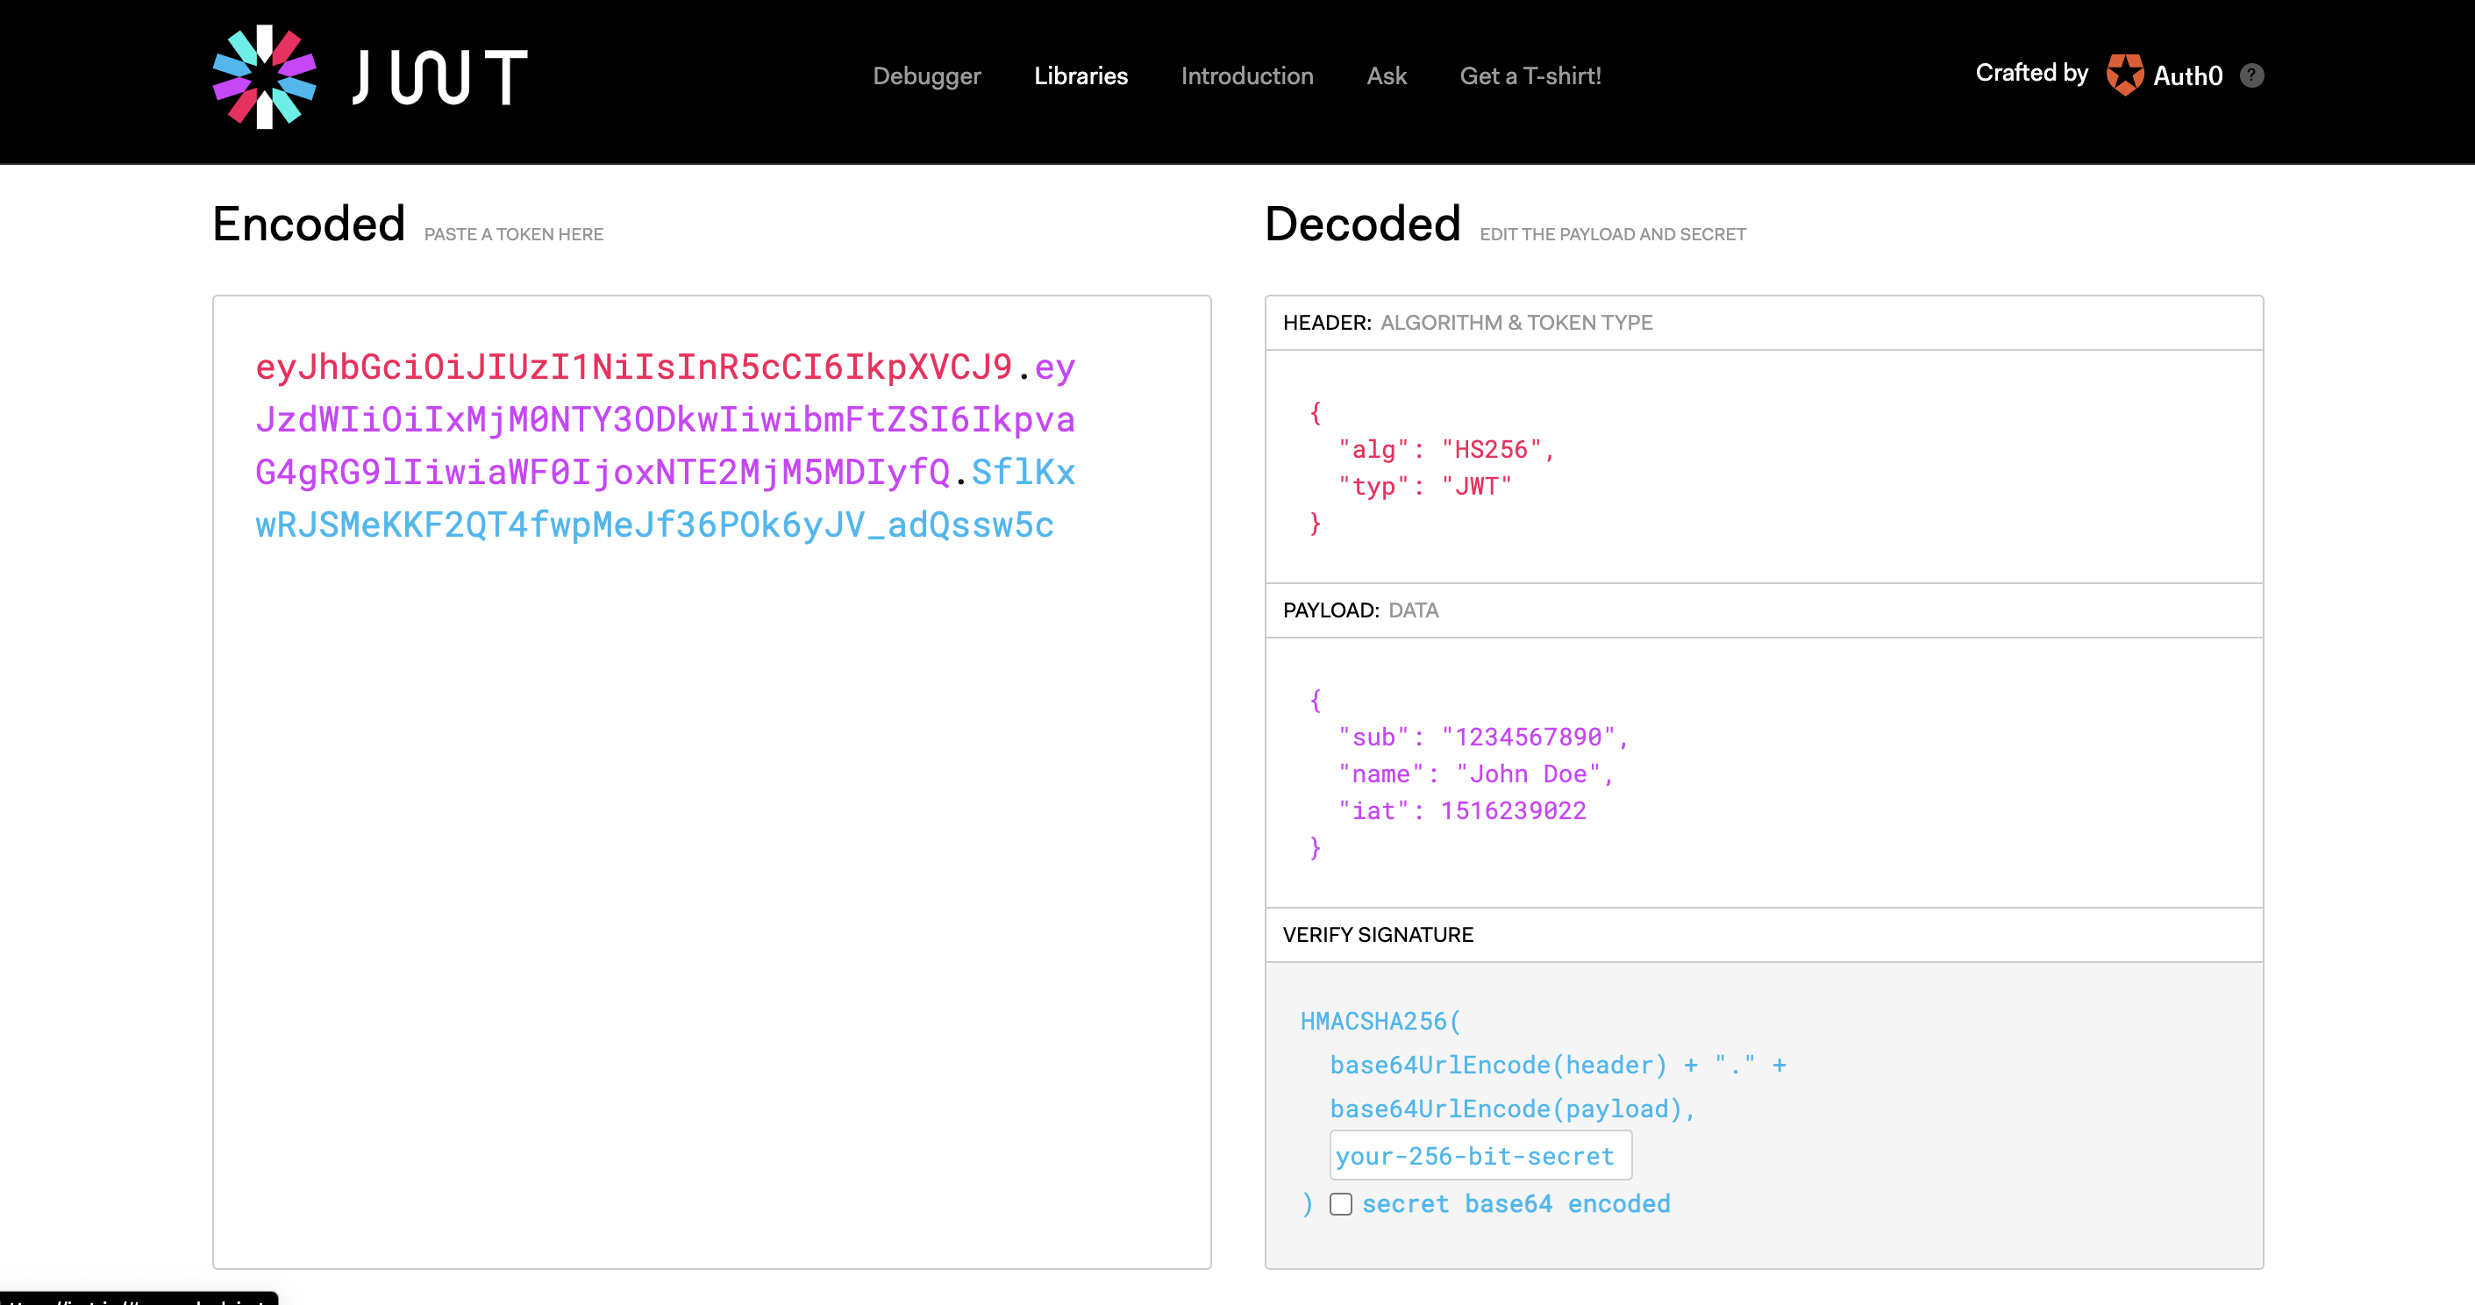This screenshot has height=1305, width=2475.
Task: Click the iat value 1516239022
Action: click(1512, 811)
